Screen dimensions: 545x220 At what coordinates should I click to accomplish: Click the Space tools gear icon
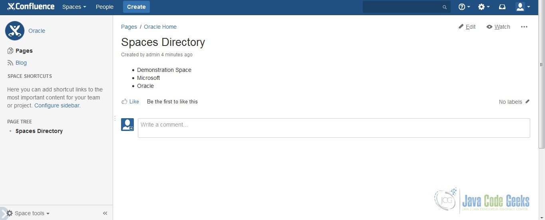point(10,213)
